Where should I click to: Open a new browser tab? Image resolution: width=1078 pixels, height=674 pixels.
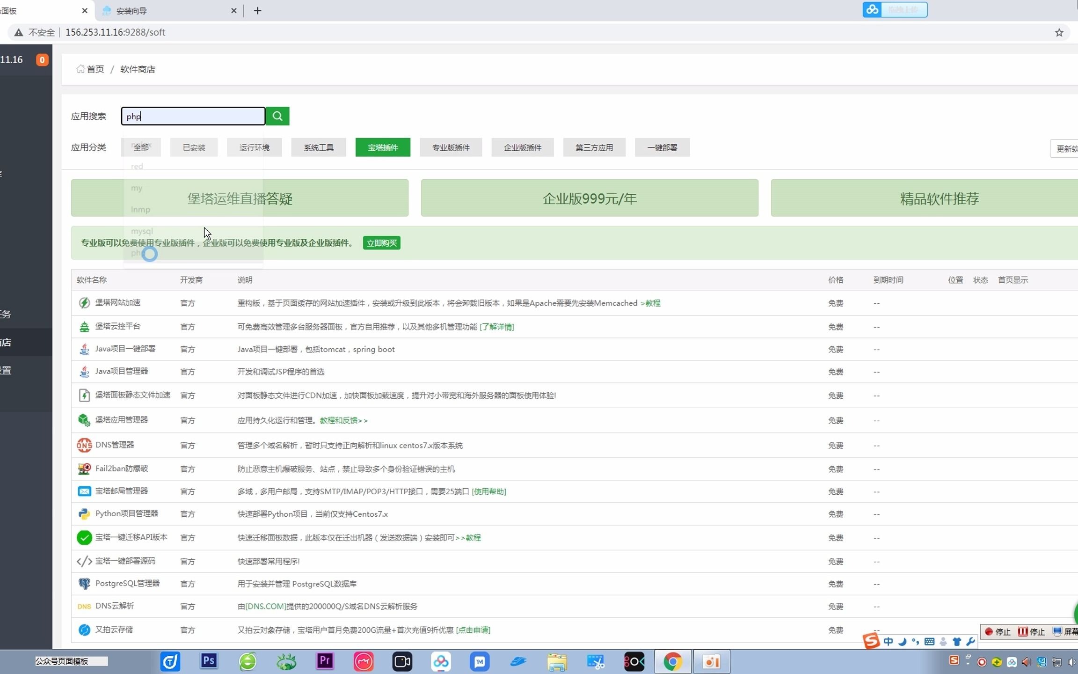click(257, 11)
